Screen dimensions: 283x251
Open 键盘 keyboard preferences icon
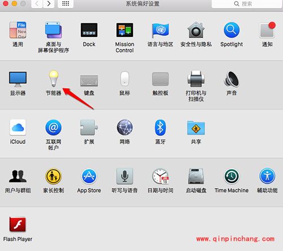click(x=89, y=80)
